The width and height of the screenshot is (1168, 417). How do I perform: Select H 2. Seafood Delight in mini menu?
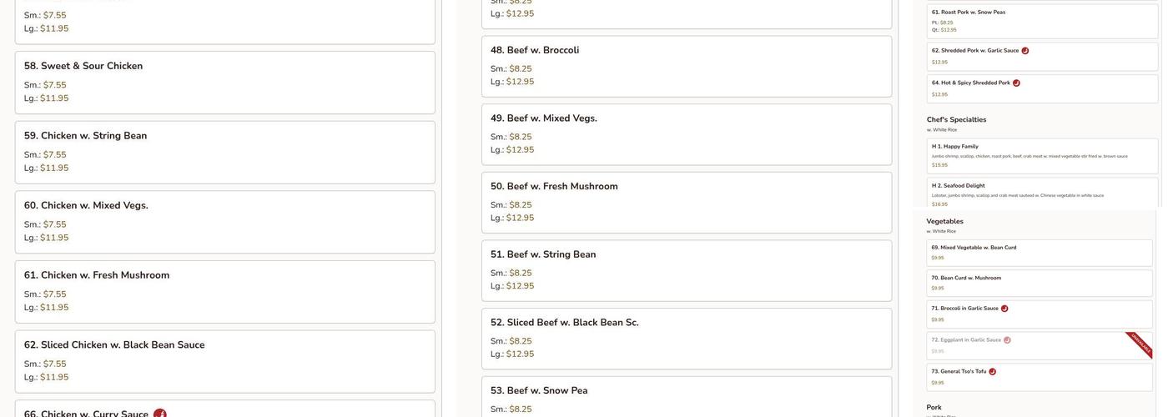[x=1042, y=193]
